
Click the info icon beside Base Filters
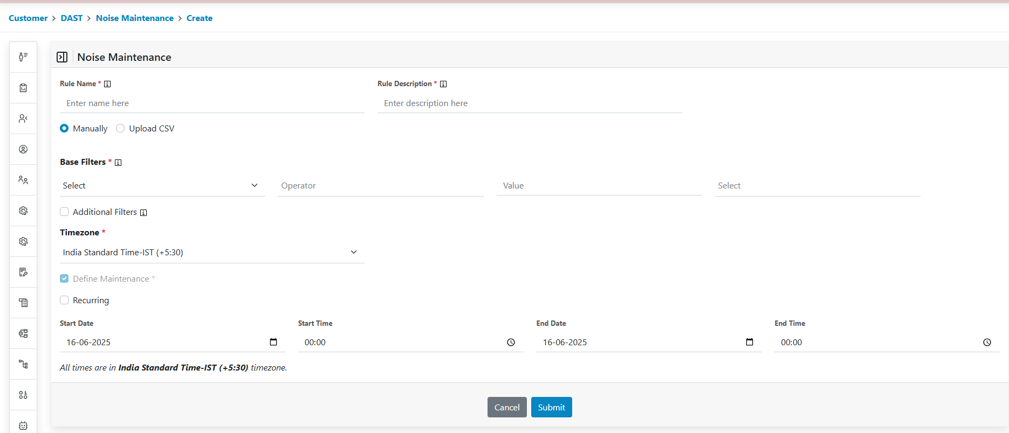(118, 163)
